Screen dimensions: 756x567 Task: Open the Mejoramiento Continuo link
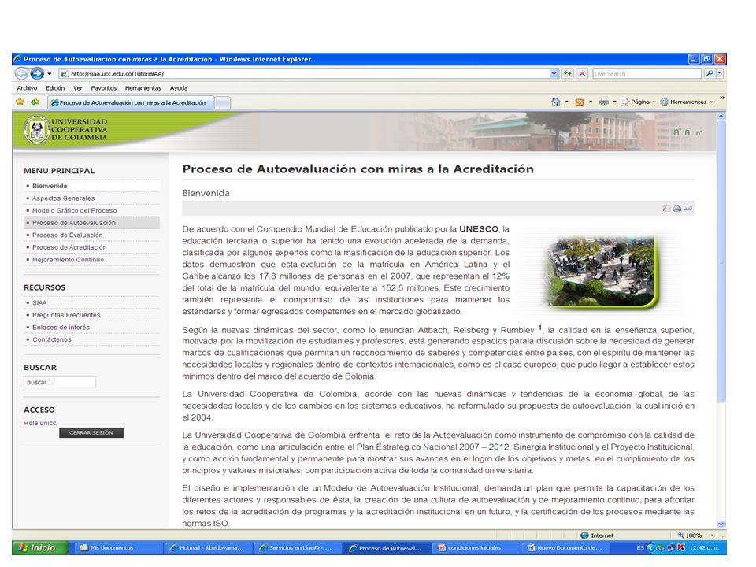[68, 260]
